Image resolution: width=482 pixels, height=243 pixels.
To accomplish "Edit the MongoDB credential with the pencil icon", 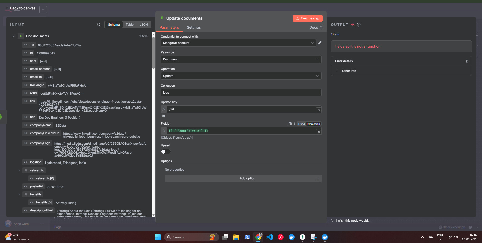I will [319, 43].
